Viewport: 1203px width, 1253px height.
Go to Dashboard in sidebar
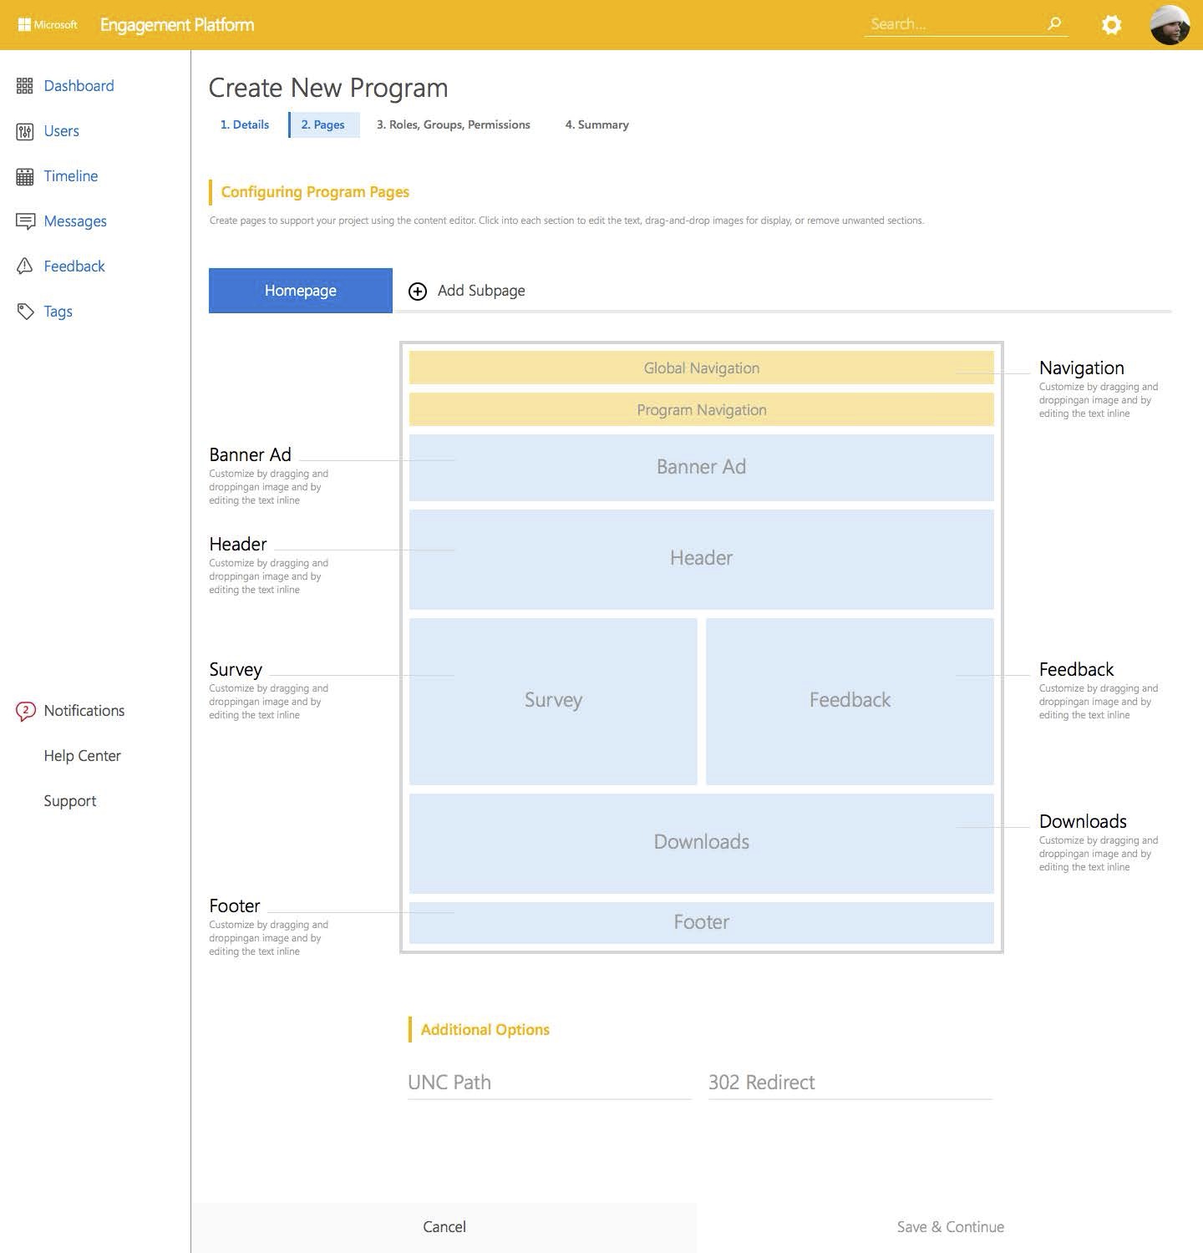coord(79,86)
